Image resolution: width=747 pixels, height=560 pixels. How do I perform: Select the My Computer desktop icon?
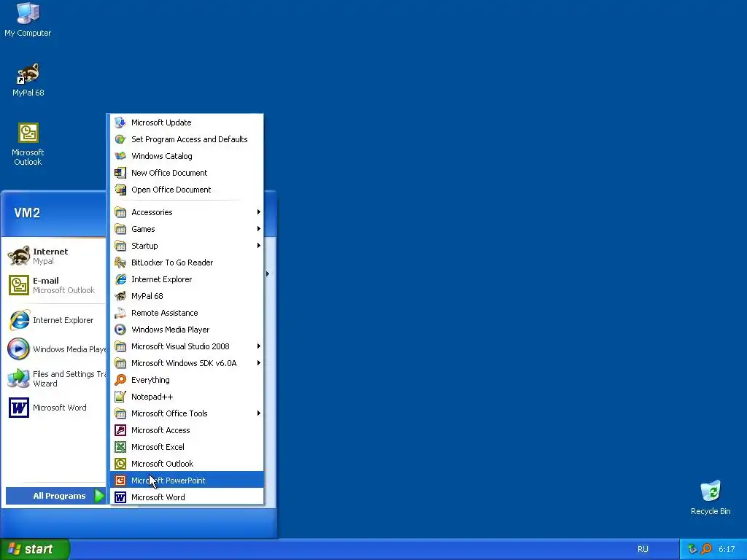(x=28, y=19)
